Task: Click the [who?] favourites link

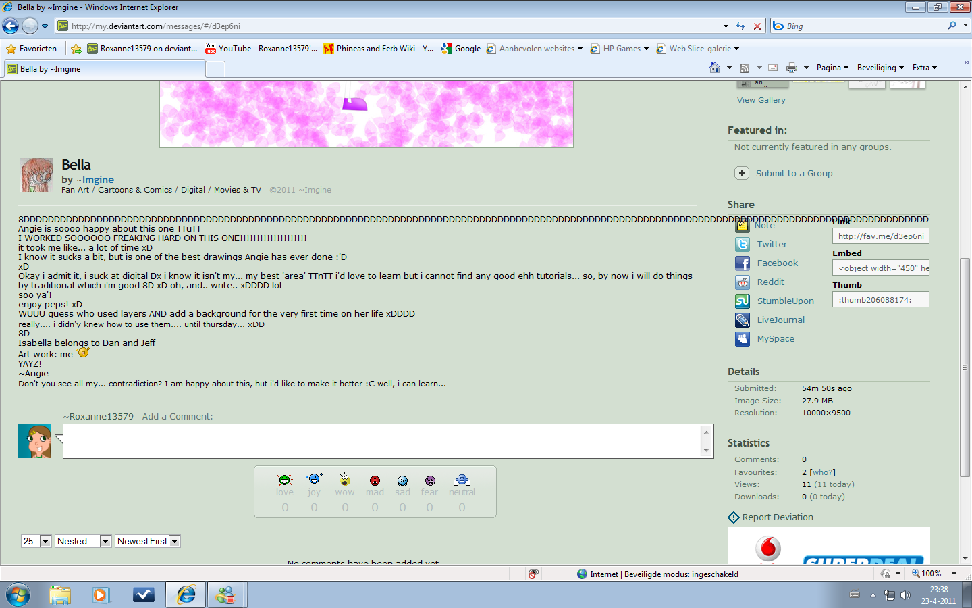Action: coord(823,472)
